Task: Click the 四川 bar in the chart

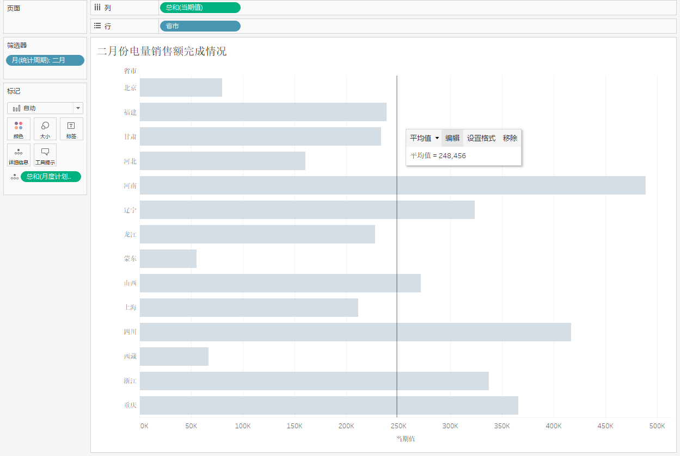Action: click(356, 332)
